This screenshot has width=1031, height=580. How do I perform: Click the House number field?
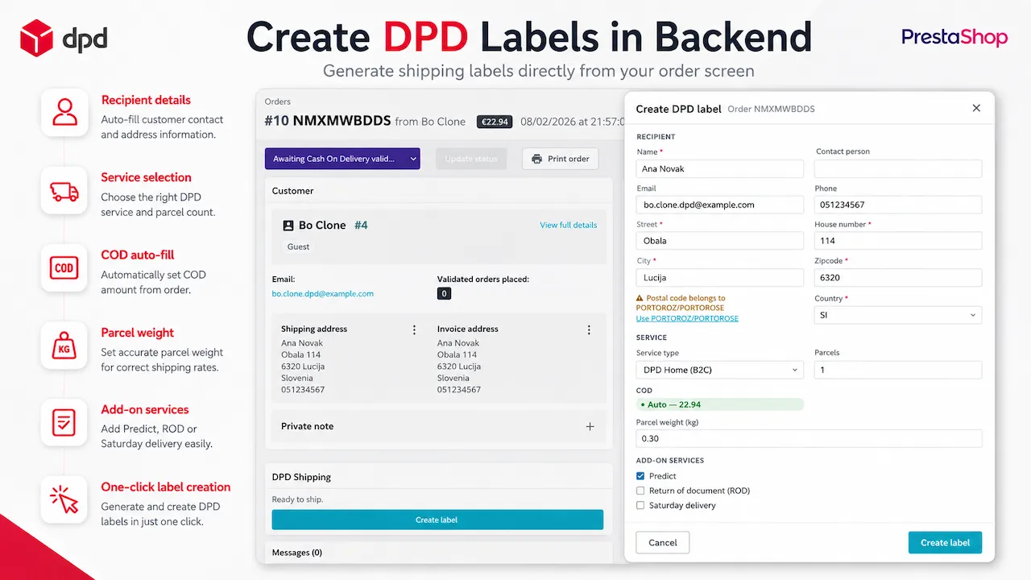[898, 240]
